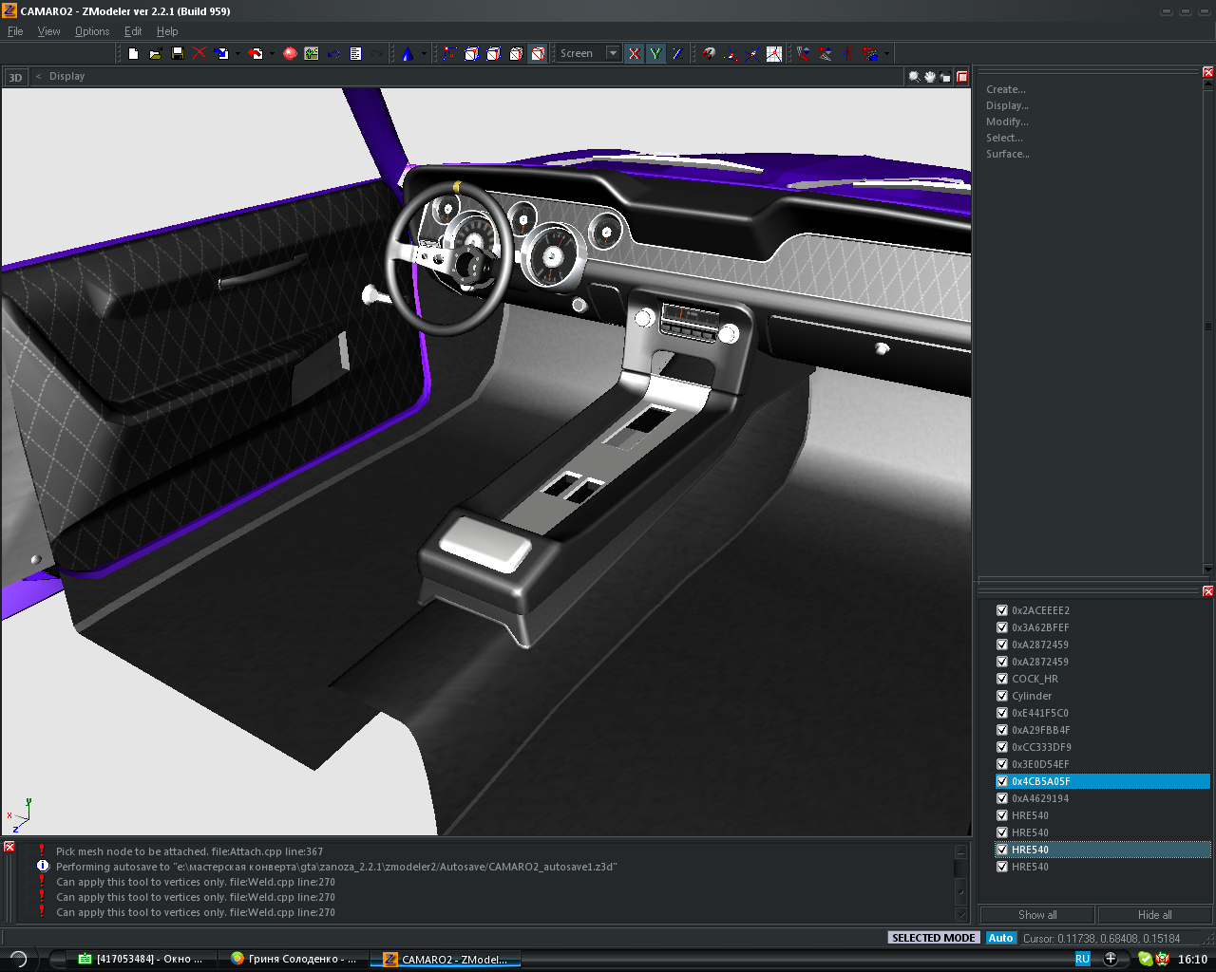Open the Textures browser cactus icon

312,54
